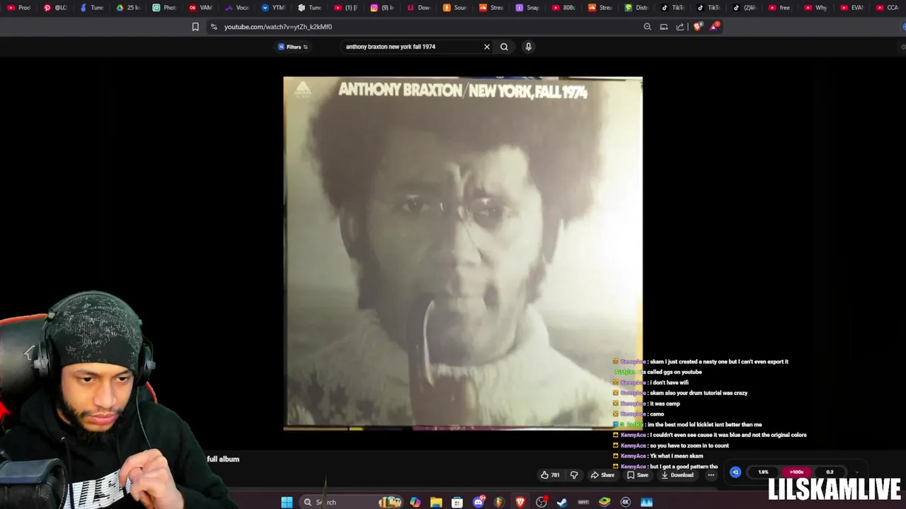
Task: Switch to the 'YTM' browser tab
Action: [x=273, y=8]
